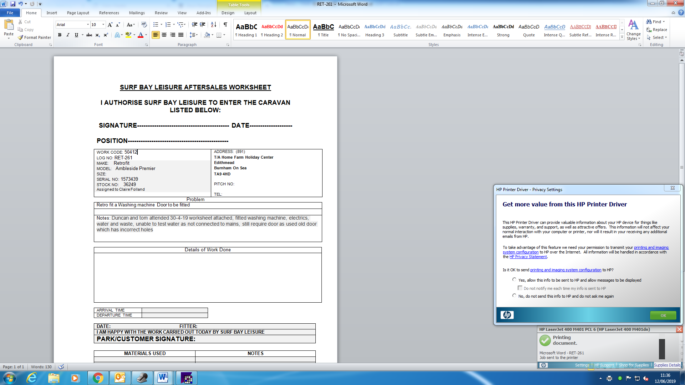Viewport: 685px width, 385px height.
Task: Toggle Show/Hide paragraph marks icon
Action: tap(225, 25)
